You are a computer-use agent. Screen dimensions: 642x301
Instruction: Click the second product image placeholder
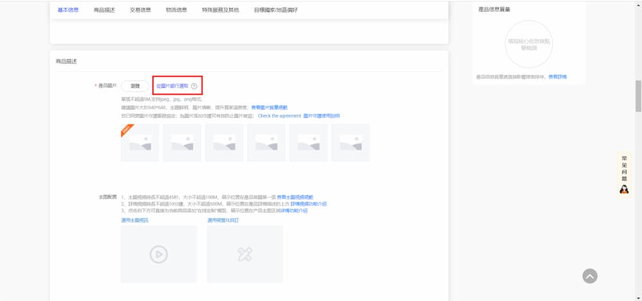click(x=182, y=143)
